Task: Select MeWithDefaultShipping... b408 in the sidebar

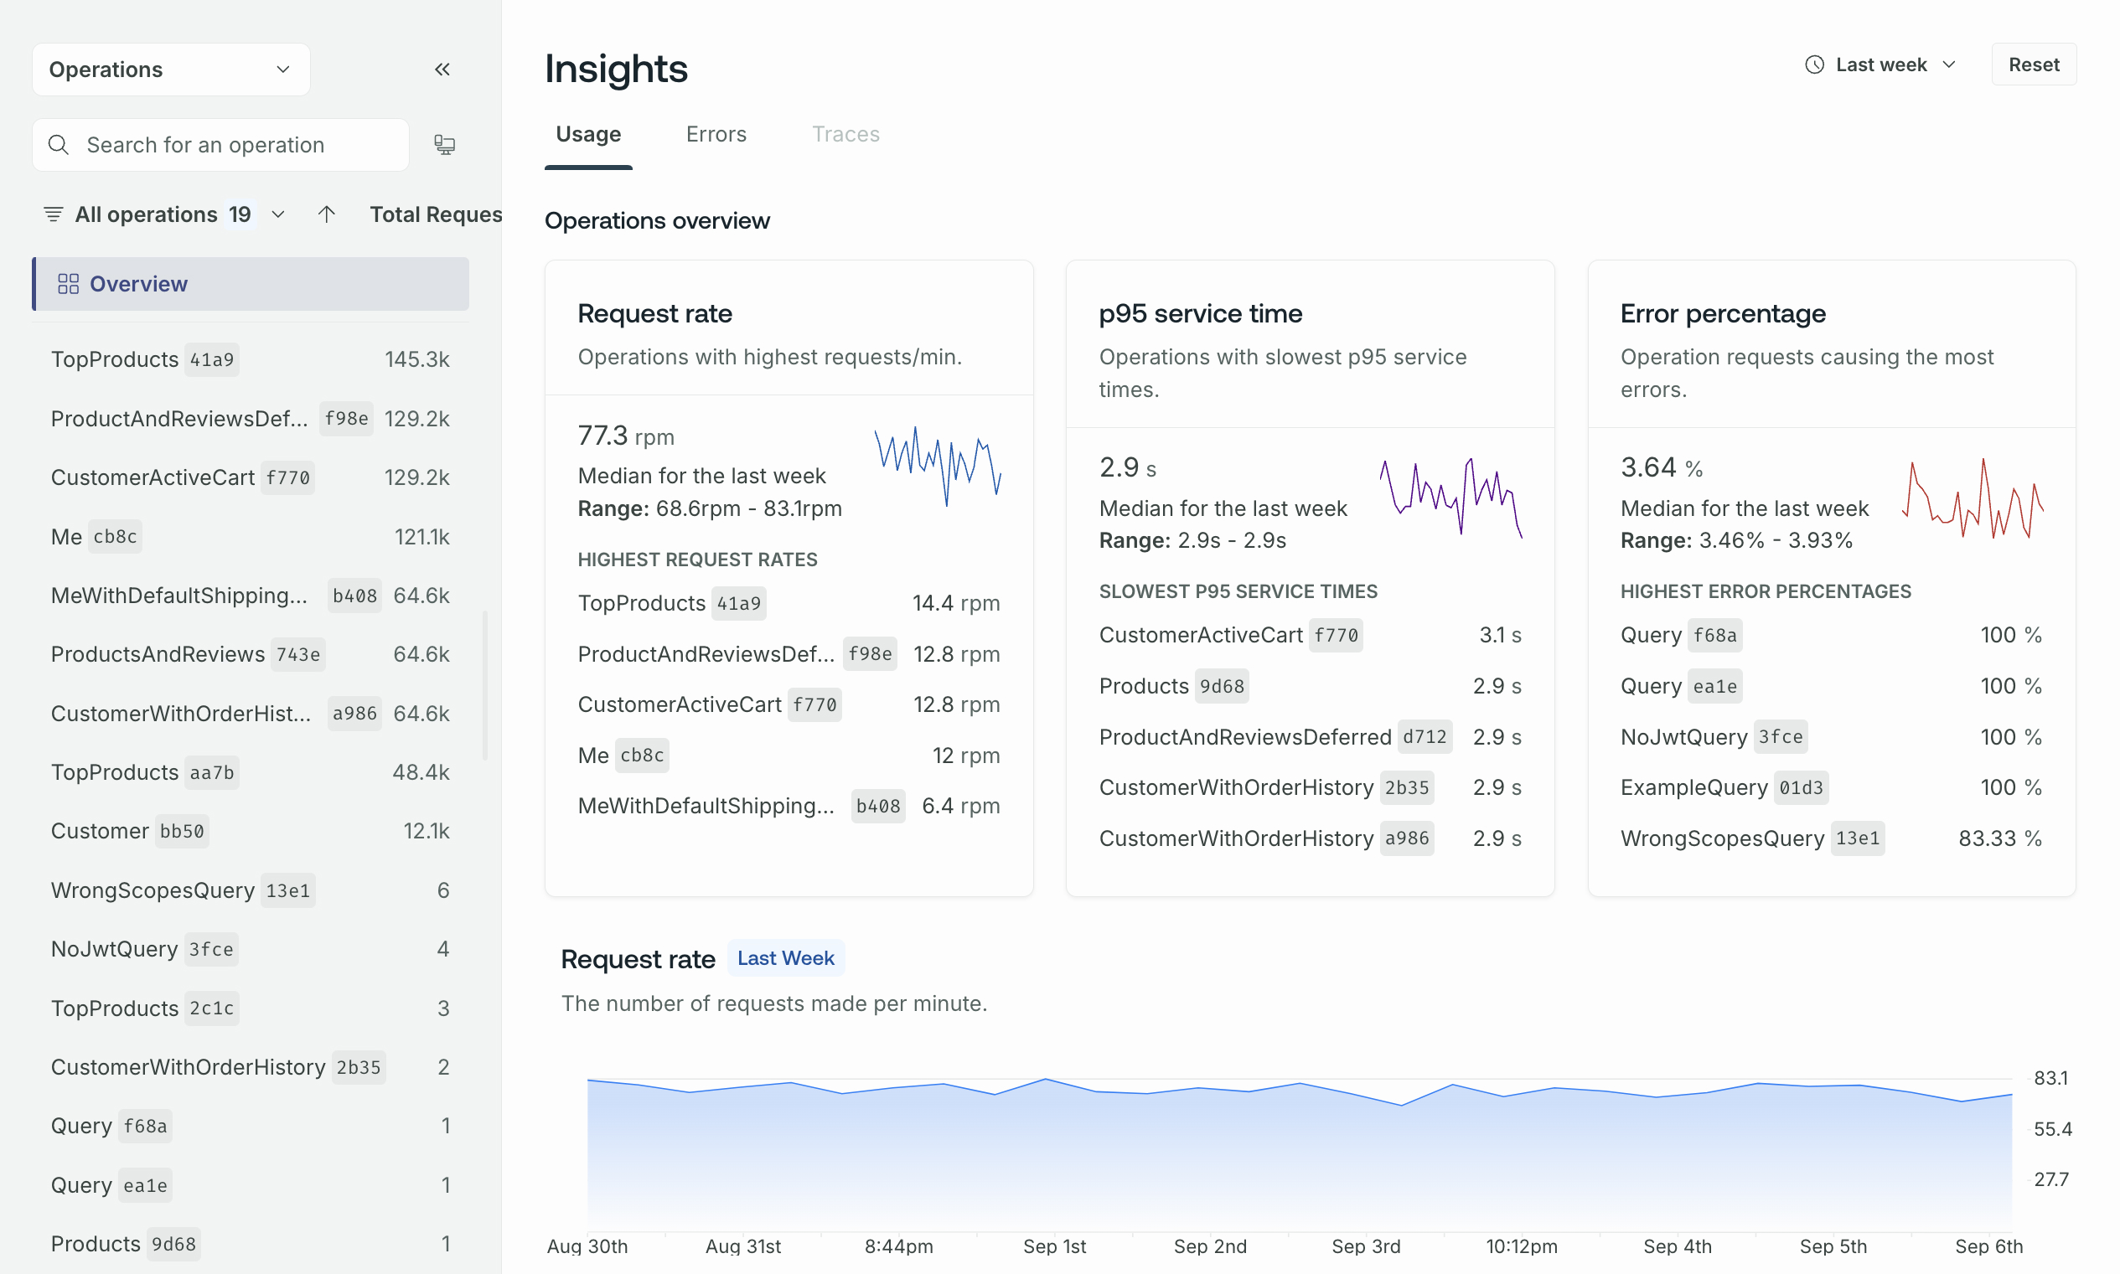Action: coord(251,595)
